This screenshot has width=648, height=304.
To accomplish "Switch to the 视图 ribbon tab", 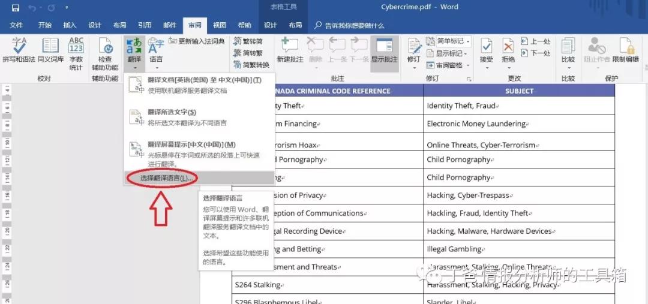I will [220, 25].
